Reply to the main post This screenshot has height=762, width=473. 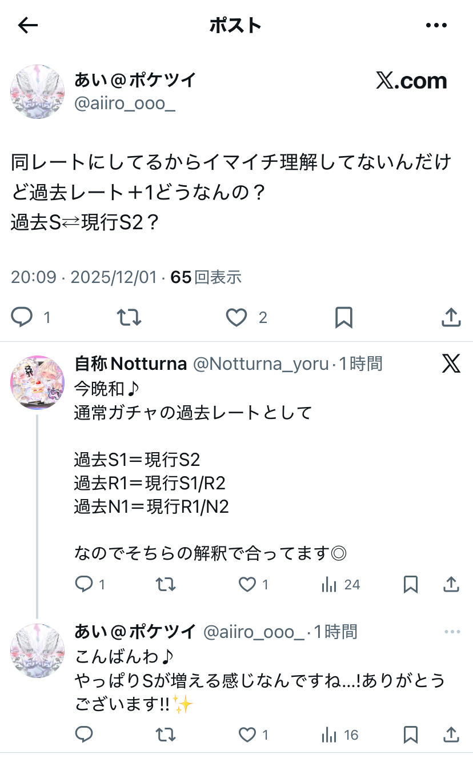(x=22, y=317)
